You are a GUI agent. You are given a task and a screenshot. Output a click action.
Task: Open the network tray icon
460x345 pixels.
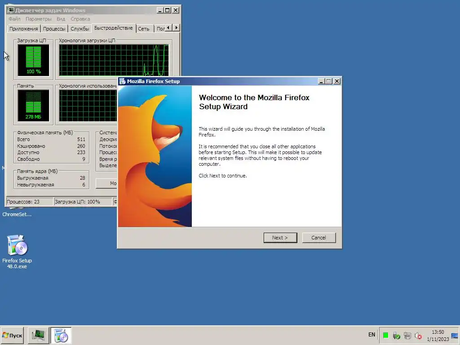tap(407, 335)
